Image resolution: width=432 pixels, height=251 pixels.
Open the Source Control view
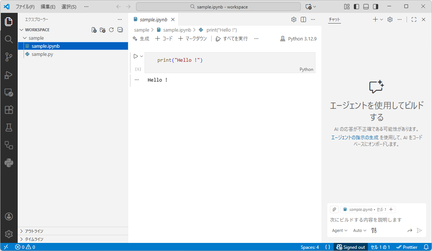[x=9, y=57]
